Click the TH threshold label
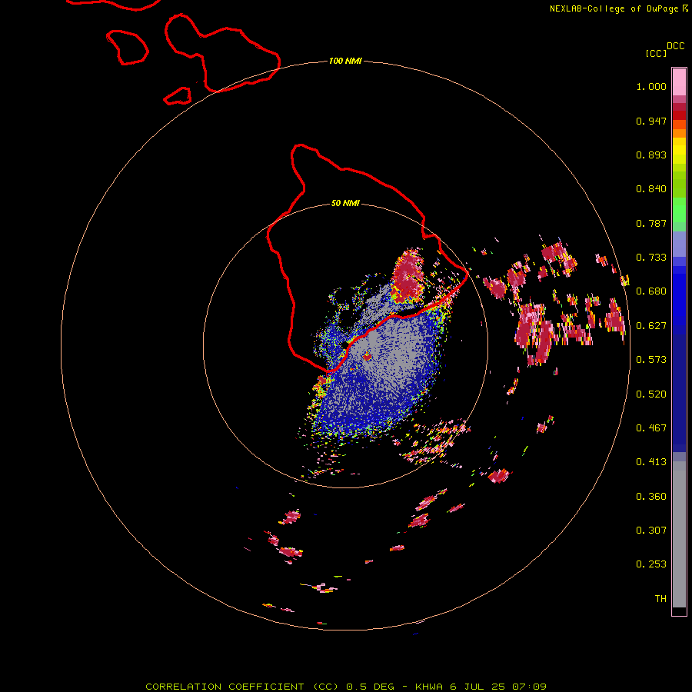This screenshot has height=692, width=692. (x=660, y=599)
